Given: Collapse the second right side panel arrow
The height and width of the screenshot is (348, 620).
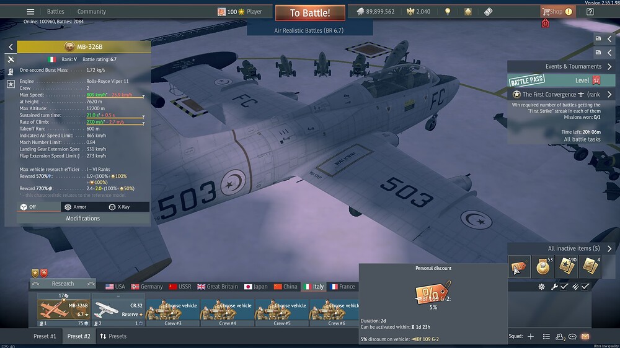Looking at the screenshot, I should point(609,52).
